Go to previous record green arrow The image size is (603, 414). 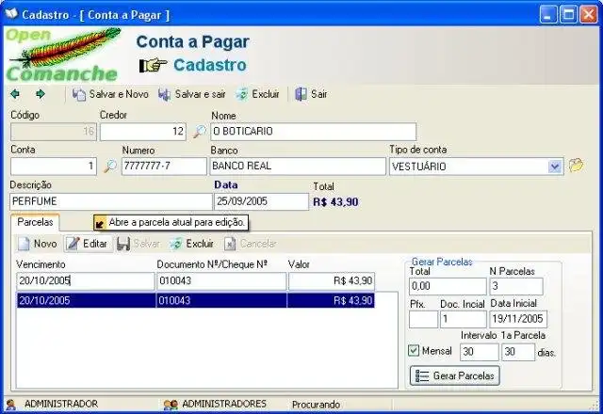(15, 94)
